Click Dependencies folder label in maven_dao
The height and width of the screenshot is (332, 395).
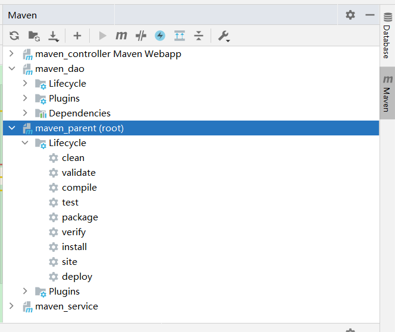tap(80, 113)
